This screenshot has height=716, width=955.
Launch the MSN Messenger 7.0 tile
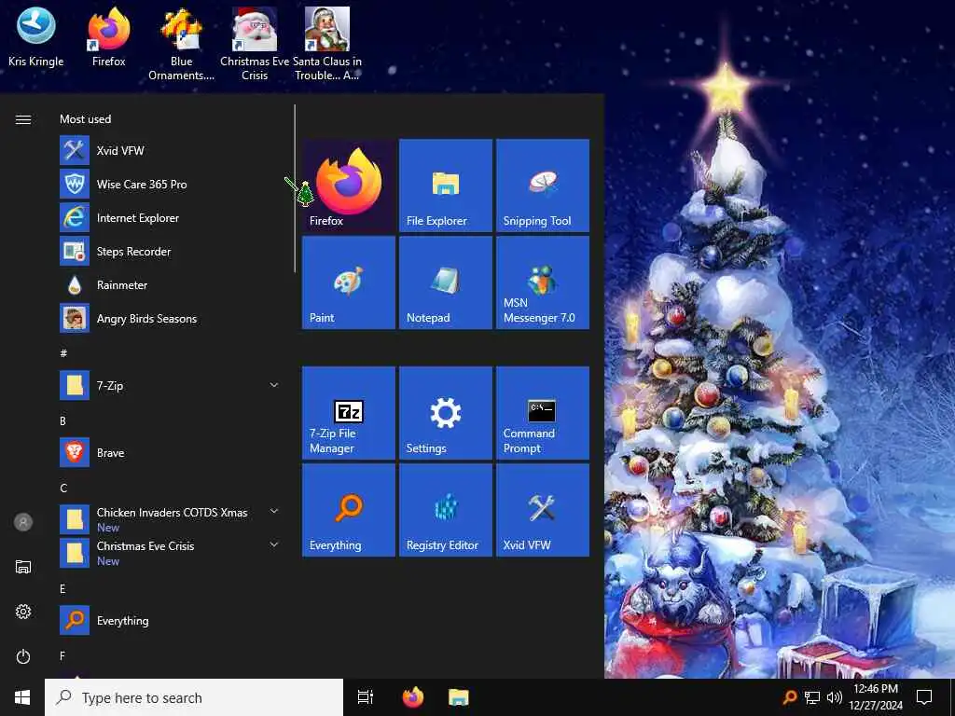(543, 282)
